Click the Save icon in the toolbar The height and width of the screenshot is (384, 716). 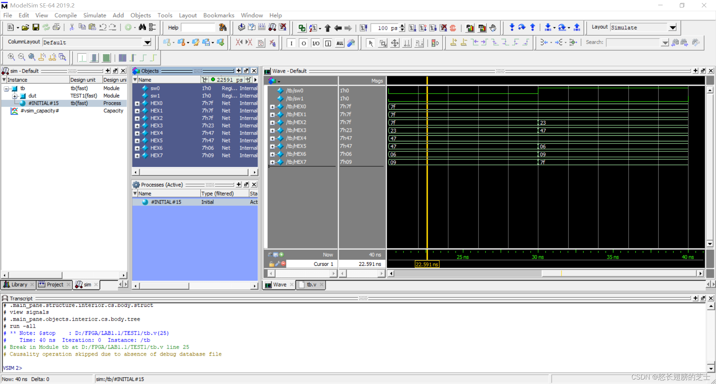click(x=36, y=27)
